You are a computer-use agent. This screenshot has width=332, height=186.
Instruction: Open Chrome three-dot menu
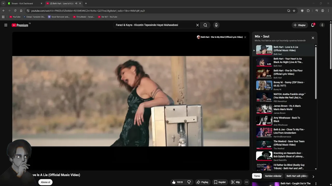[x=328, y=11]
